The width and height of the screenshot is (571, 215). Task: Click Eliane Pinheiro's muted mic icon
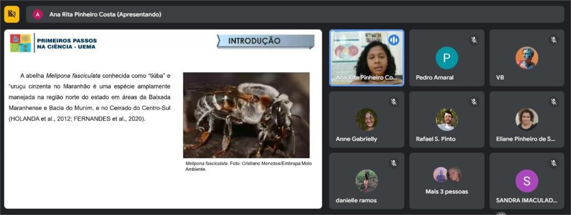coord(554,102)
